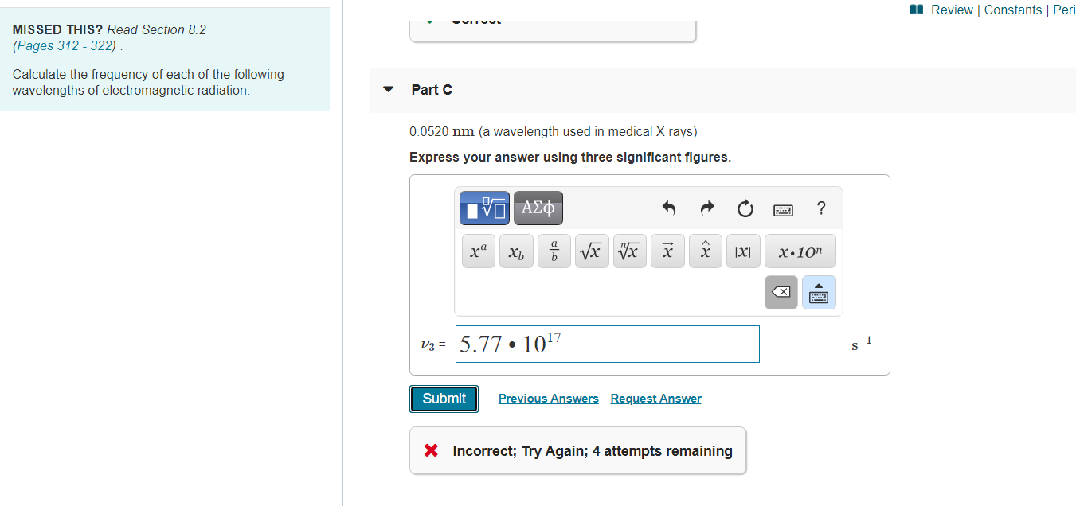Open the Greek letters ΑΣΦ palette
The image size is (1076, 506).
tap(538, 208)
